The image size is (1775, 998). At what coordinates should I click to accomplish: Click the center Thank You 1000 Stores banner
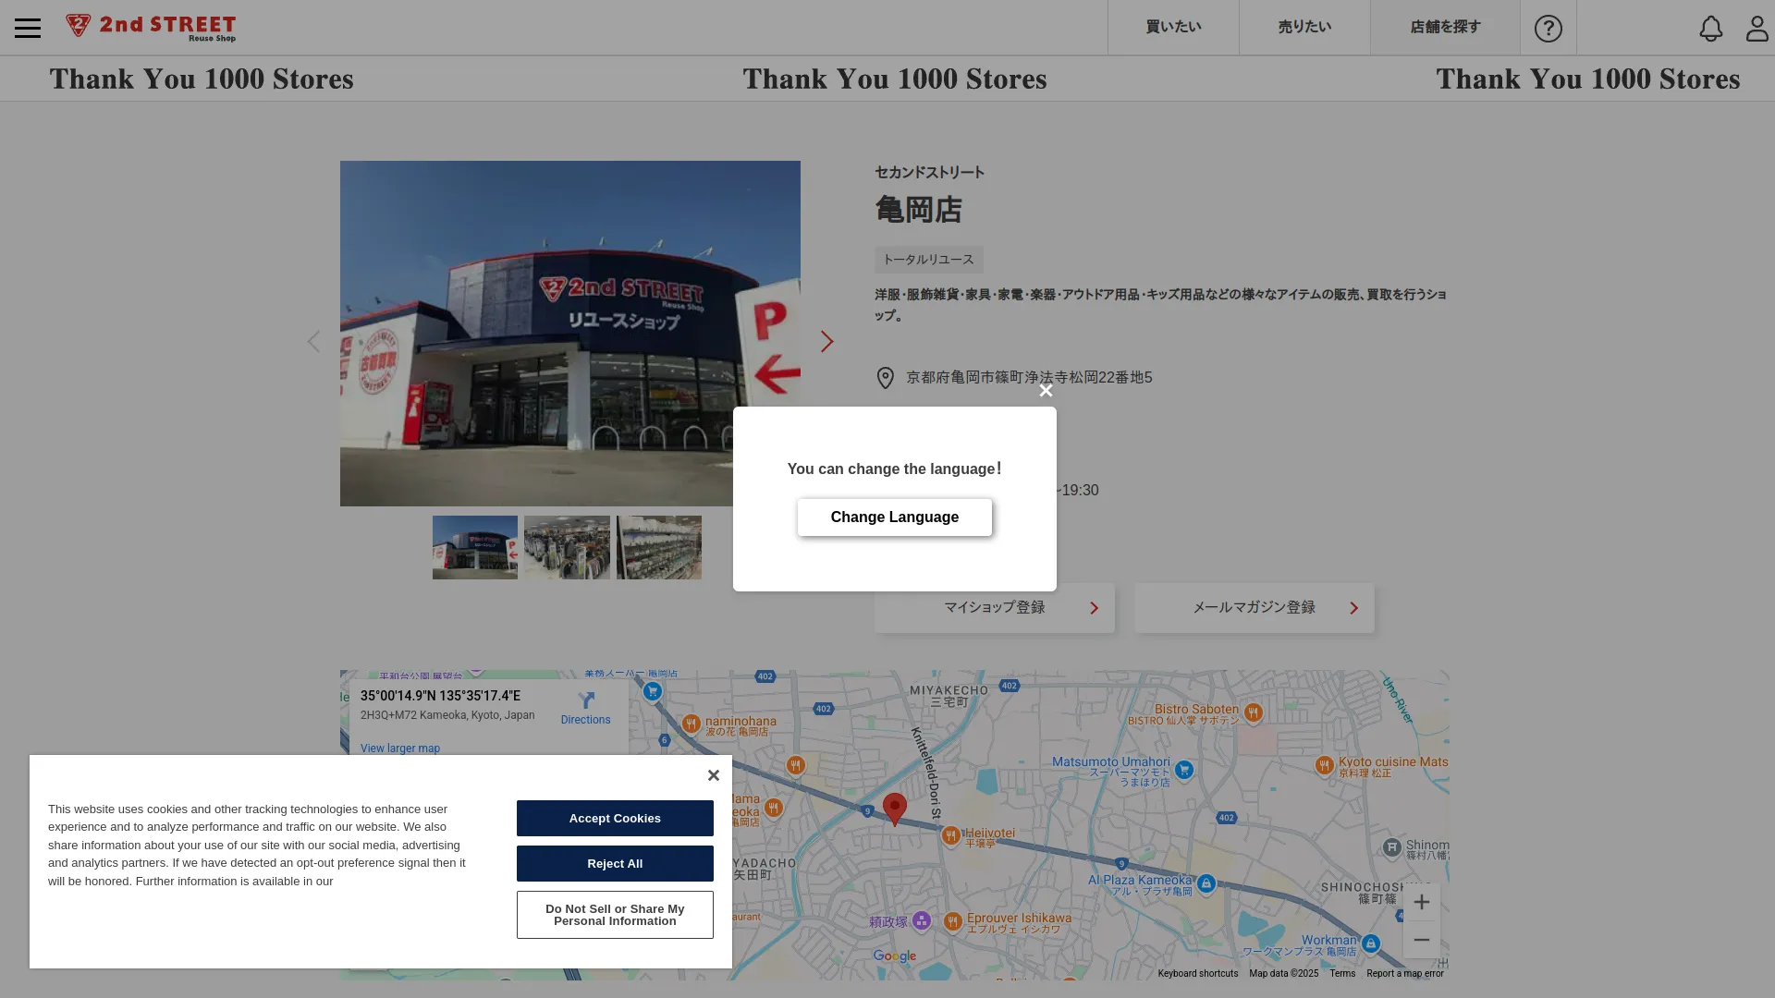[x=895, y=79]
